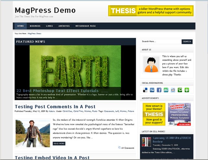The image size is (208, 160).
Task: Open the No Sidebar Page menu item
Action: (85, 26)
